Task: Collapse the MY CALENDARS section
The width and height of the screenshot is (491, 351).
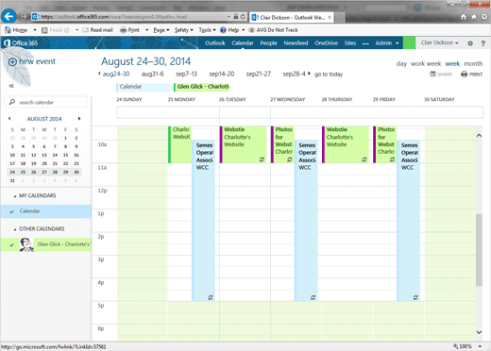Action: (x=14, y=196)
